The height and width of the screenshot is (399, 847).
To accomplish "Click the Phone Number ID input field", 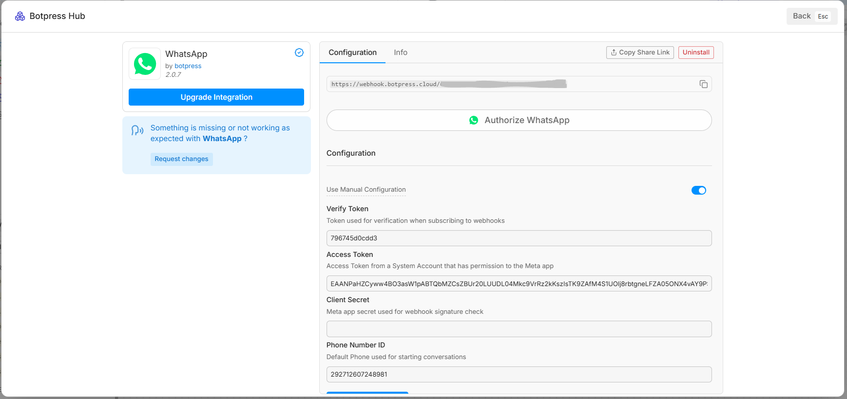I will (519, 375).
